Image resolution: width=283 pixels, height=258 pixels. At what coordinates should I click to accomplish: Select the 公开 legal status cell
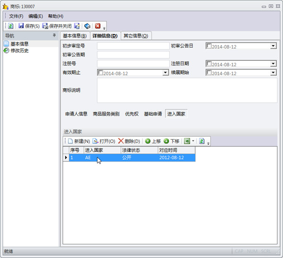click(x=139, y=158)
